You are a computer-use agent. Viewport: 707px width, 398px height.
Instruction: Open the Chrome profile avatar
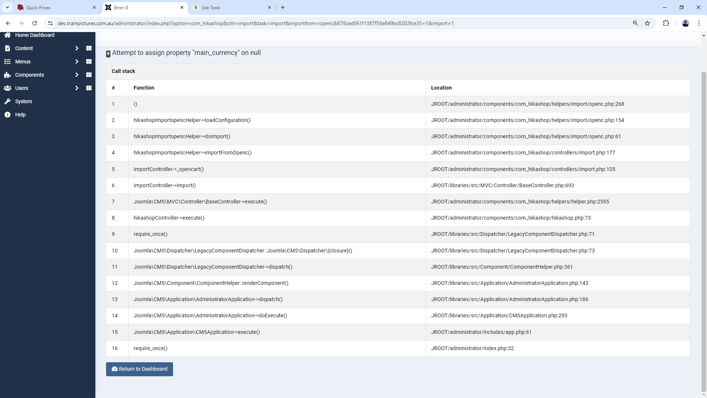[685, 23]
